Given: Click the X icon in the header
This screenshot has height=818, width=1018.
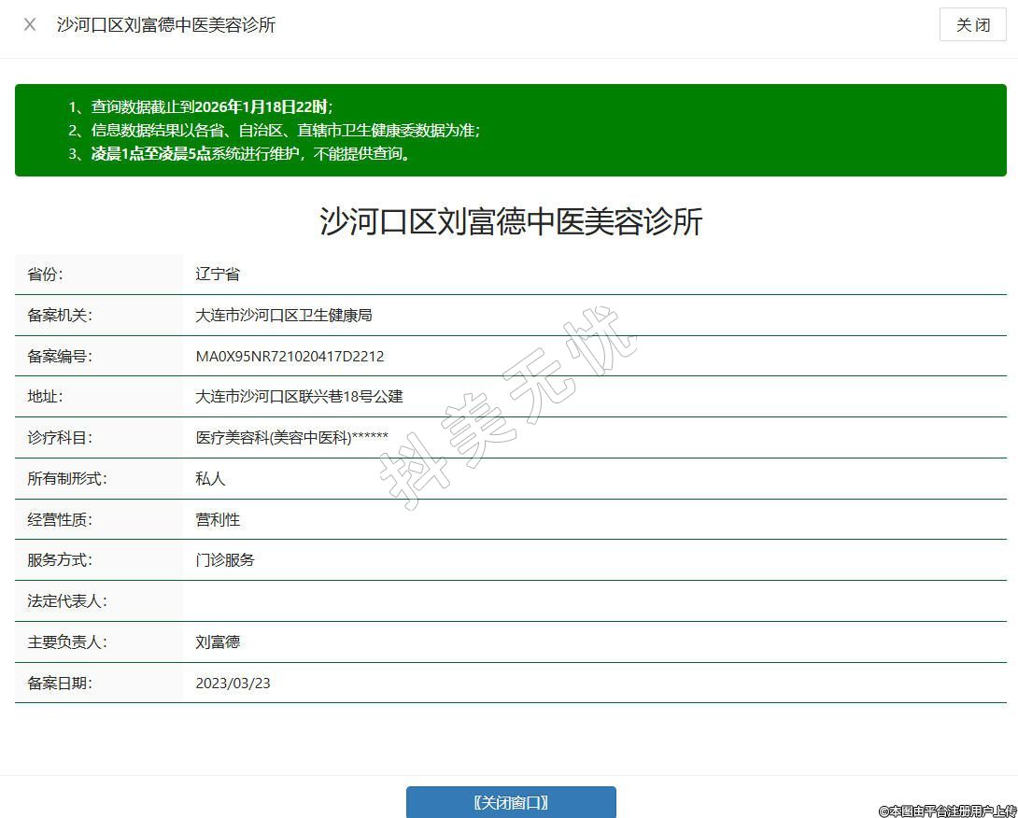Looking at the screenshot, I should [30, 25].
